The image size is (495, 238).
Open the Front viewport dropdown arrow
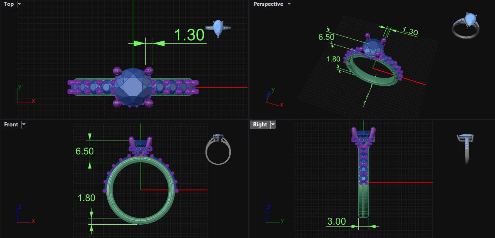[24, 125]
